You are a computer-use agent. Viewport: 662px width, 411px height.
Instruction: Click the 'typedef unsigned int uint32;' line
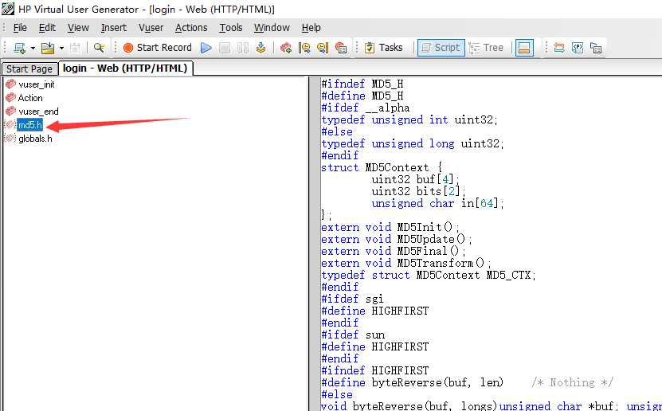click(x=409, y=119)
